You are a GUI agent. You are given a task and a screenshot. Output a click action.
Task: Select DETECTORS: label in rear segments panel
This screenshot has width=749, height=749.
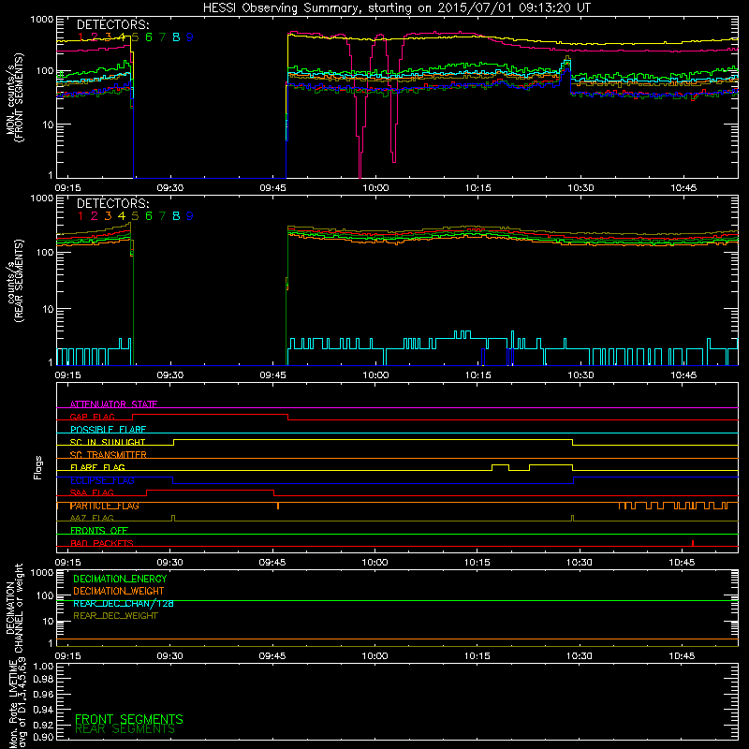click(112, 203)
